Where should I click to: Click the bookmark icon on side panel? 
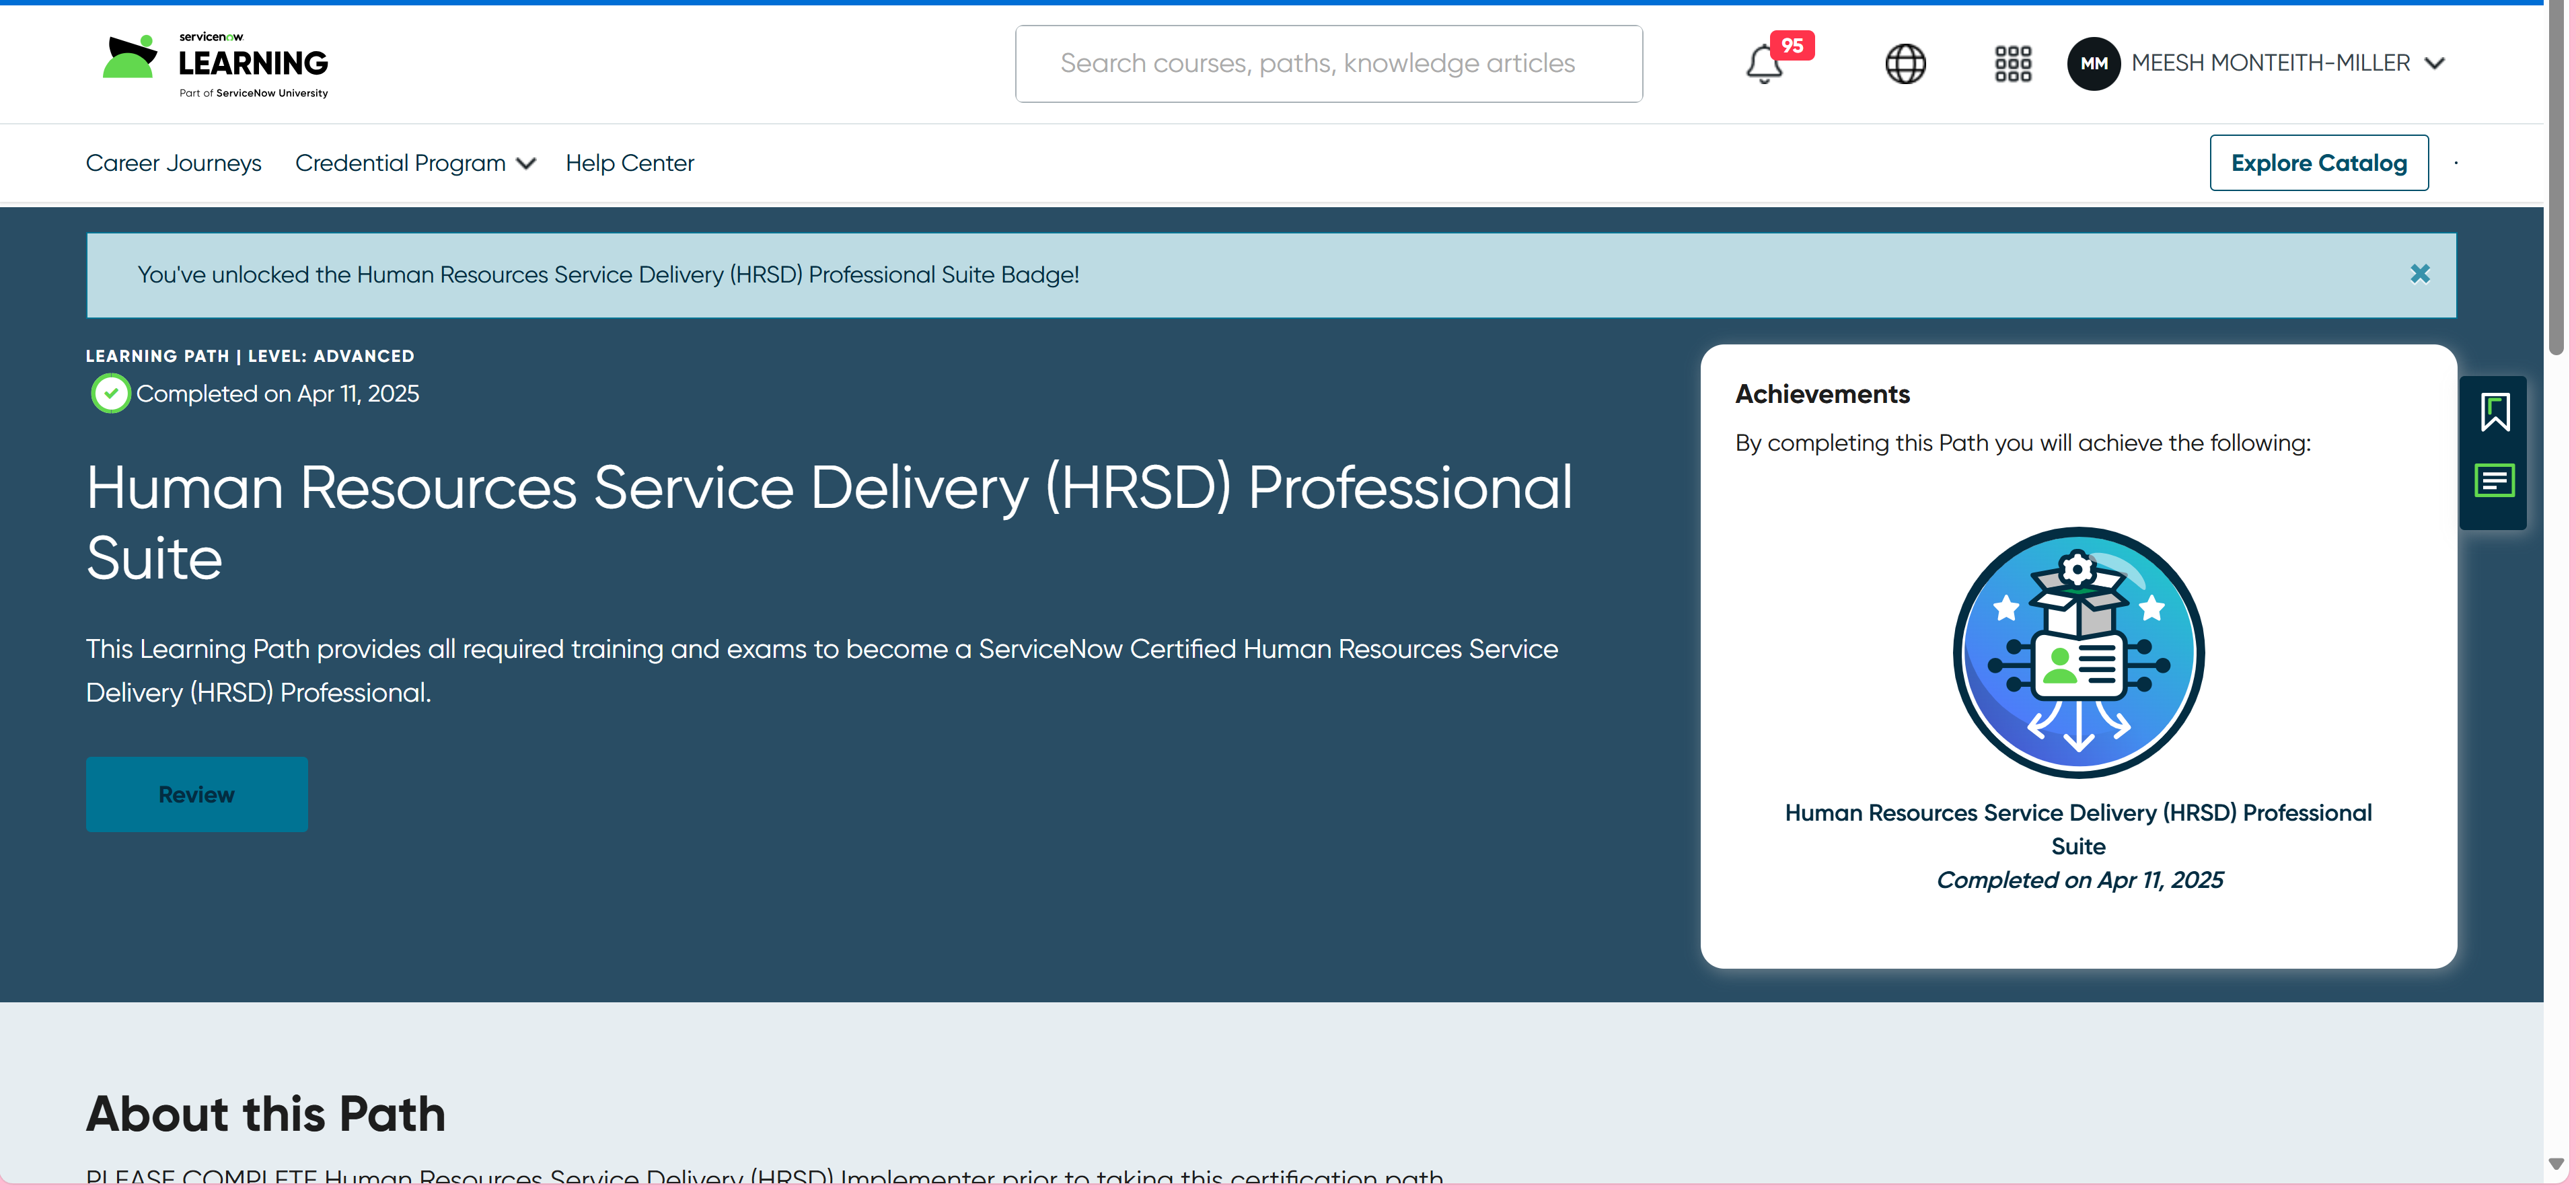click(x=2494, y=412)
